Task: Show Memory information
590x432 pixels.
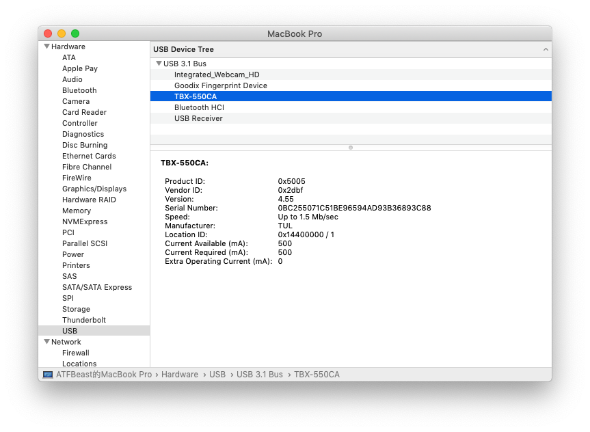Action: 77,211
